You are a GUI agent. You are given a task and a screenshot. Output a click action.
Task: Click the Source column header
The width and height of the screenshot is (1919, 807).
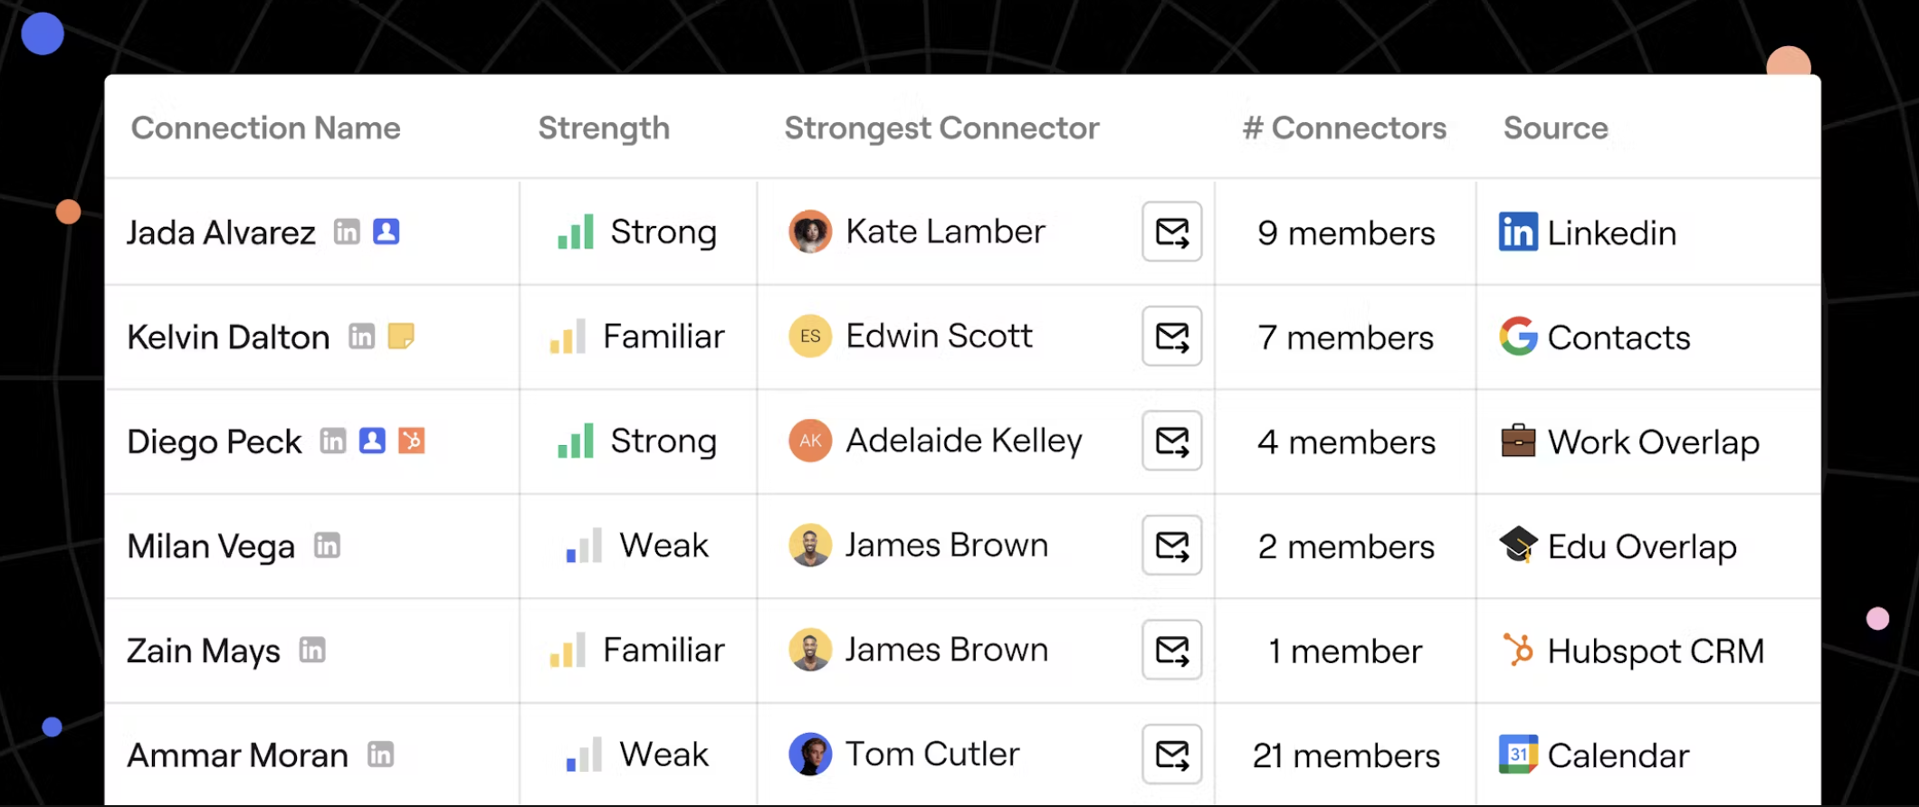pyautogui.click(x=1555, y=128)
